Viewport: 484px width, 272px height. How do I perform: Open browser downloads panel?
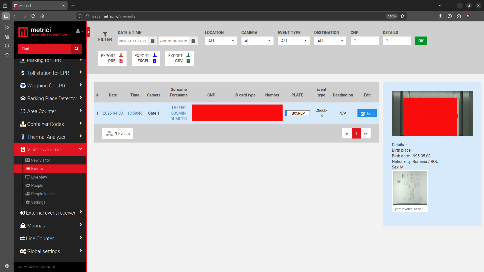coord(440,16)
